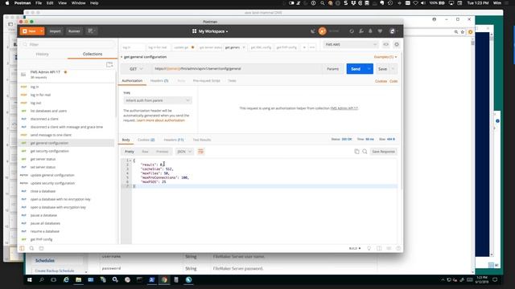Focus the sidebar Filter search field
This screenshot has width=515, height=289.
point(68,44)
